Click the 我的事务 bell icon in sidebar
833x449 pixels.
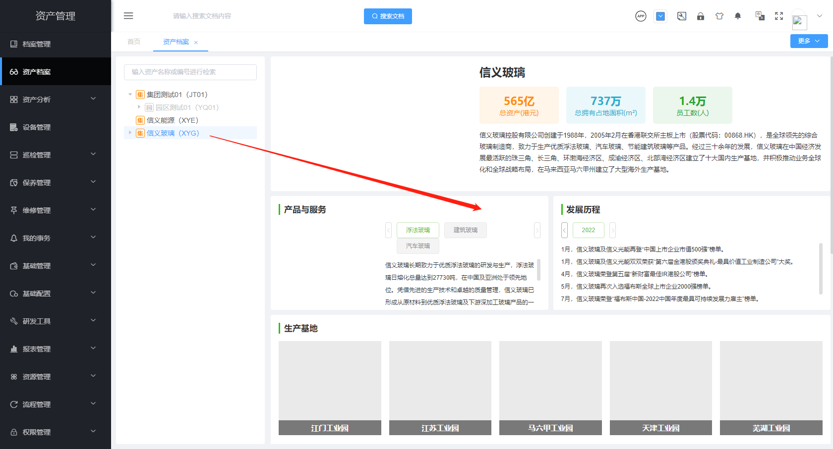(14, 238)
